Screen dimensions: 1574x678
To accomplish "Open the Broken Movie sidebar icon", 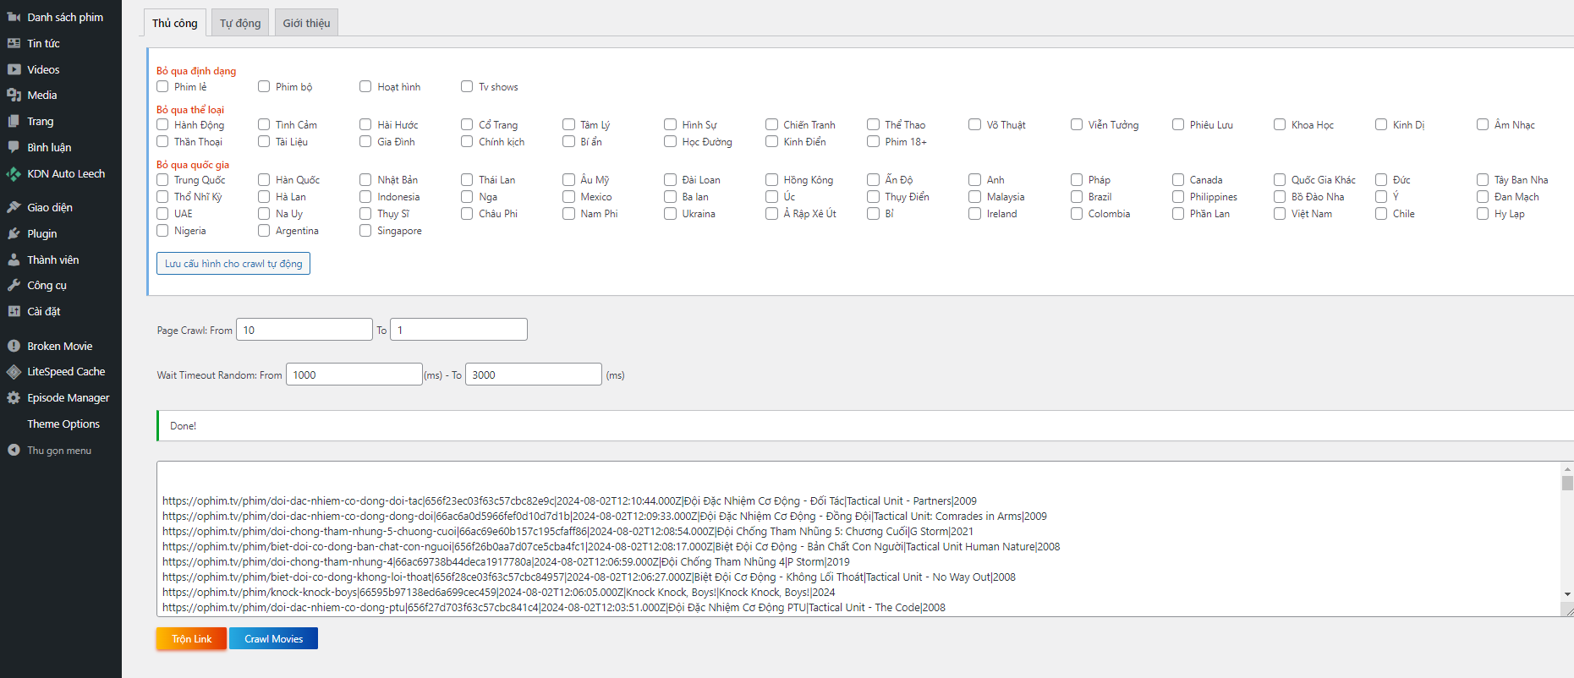I will (x=14, y=346).
